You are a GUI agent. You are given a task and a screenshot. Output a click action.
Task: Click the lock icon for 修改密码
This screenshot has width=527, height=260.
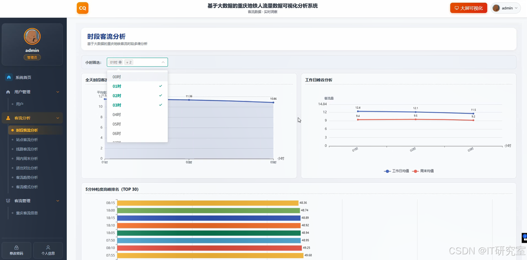pyautogui.click(x=17, y=247)
